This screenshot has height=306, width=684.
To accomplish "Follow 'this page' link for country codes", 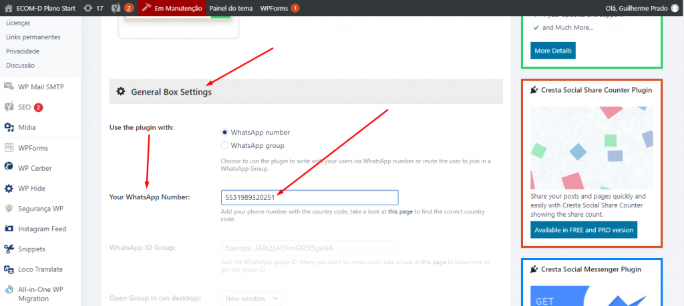I will [400, 212].
